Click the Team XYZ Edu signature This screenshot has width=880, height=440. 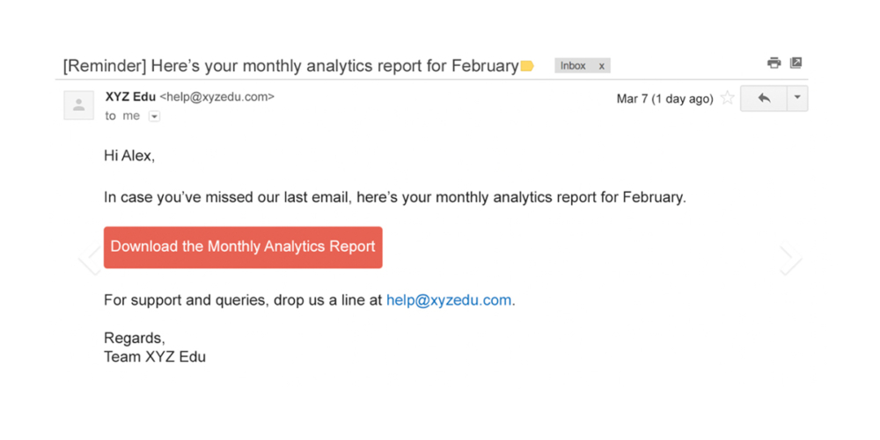[x=155, y=357]
